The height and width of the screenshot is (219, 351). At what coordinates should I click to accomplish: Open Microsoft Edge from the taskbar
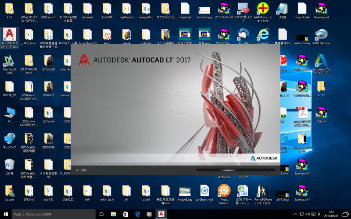[x=137, y=214]
